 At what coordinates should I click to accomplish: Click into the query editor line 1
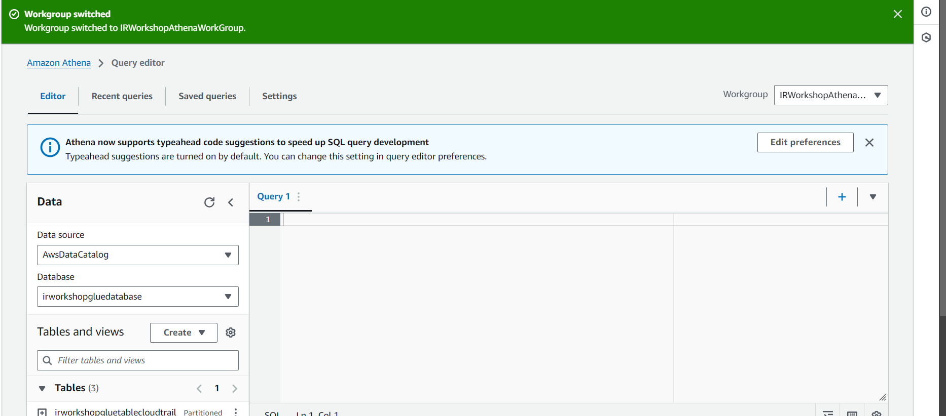(583, 220)
